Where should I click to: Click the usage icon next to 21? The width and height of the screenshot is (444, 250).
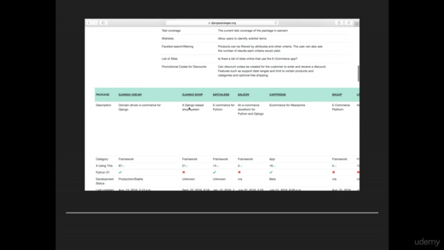187,166
